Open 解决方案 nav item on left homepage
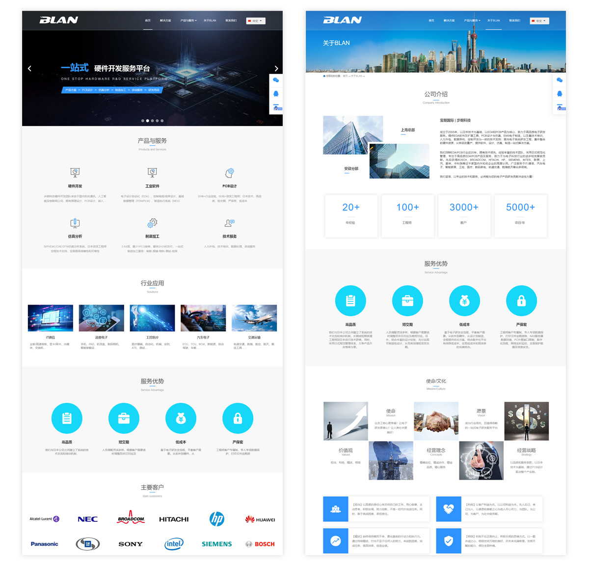The height and width of the screenshot is (564, 589). pos(165,21)
